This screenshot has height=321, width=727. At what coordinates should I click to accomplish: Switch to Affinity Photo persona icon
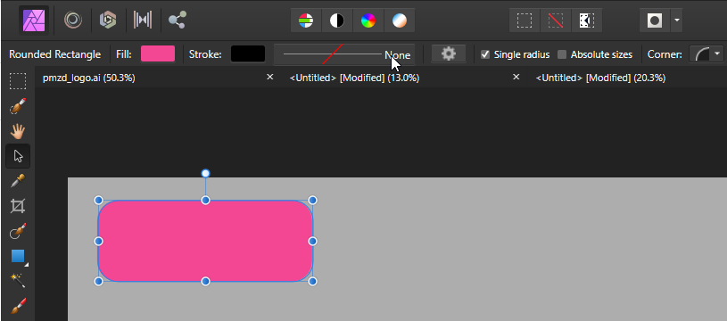click(x=34, y=20)
